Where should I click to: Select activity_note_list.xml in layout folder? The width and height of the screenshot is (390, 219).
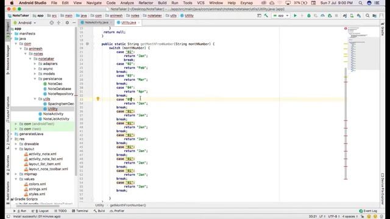pyautogui.click(x=46, y=159)
